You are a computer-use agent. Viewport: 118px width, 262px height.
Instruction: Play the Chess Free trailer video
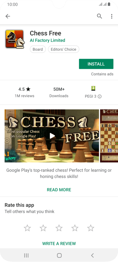click(x=52, y=136)
